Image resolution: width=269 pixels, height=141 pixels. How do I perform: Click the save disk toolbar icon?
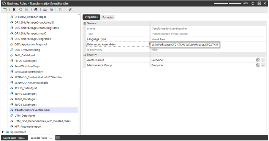click(x=27, y=10)
